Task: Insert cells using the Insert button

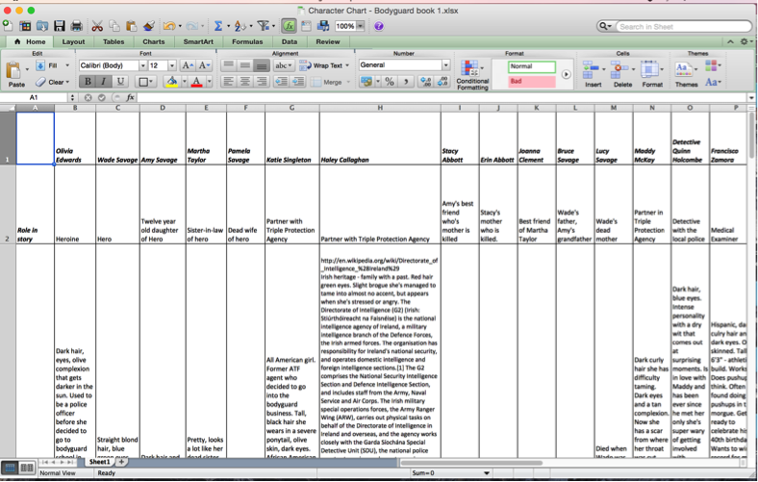Action: click(x=594, y=74)
